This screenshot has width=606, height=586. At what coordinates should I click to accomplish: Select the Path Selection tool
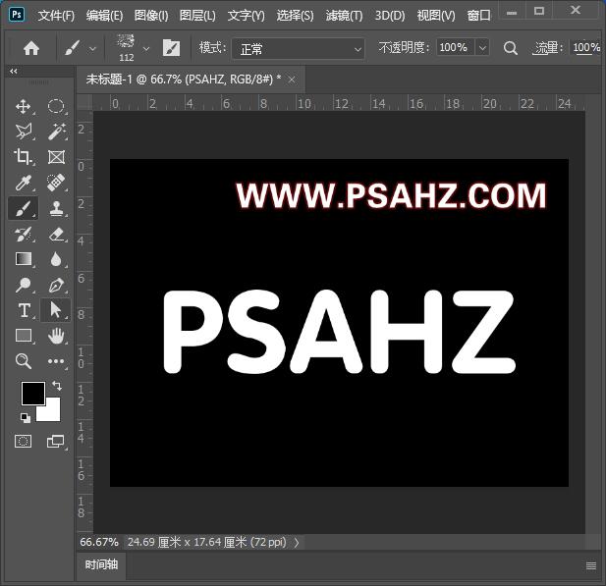coord(55,310)
